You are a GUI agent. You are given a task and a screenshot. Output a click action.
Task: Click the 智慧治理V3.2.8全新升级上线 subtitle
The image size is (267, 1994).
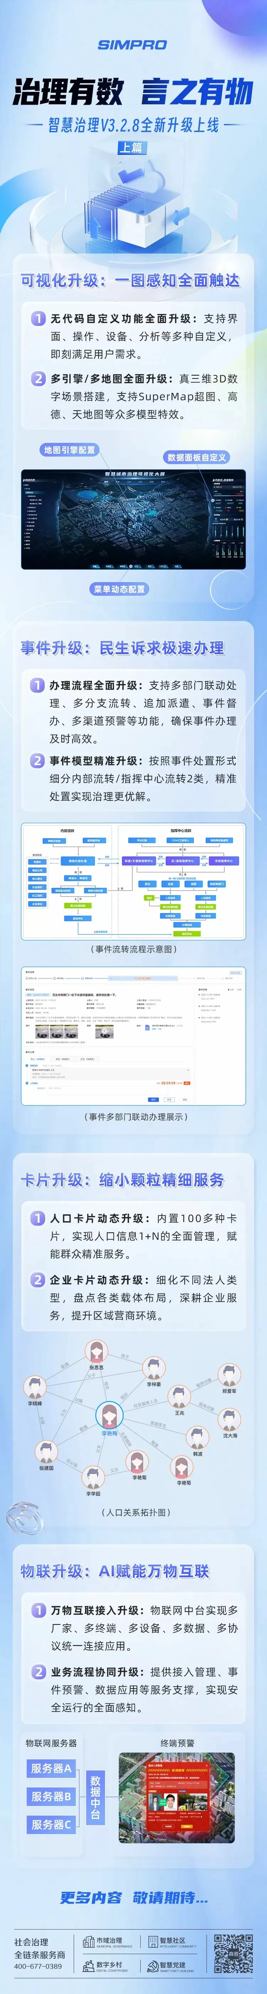click(133, 124)
